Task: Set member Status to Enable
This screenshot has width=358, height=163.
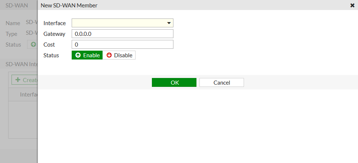Action: click(x=87, y=55)
